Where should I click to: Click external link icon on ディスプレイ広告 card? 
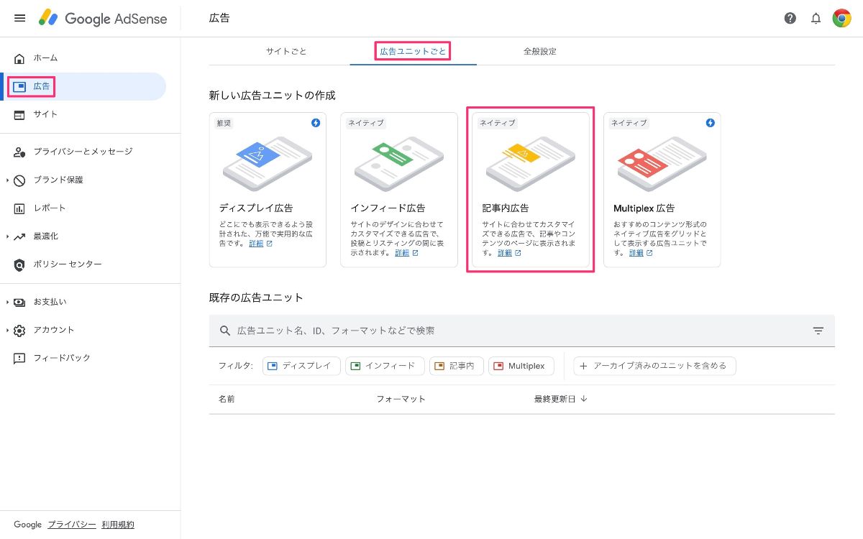[270, 244]
